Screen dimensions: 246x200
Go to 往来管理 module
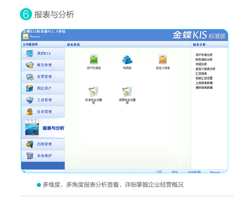44,112
